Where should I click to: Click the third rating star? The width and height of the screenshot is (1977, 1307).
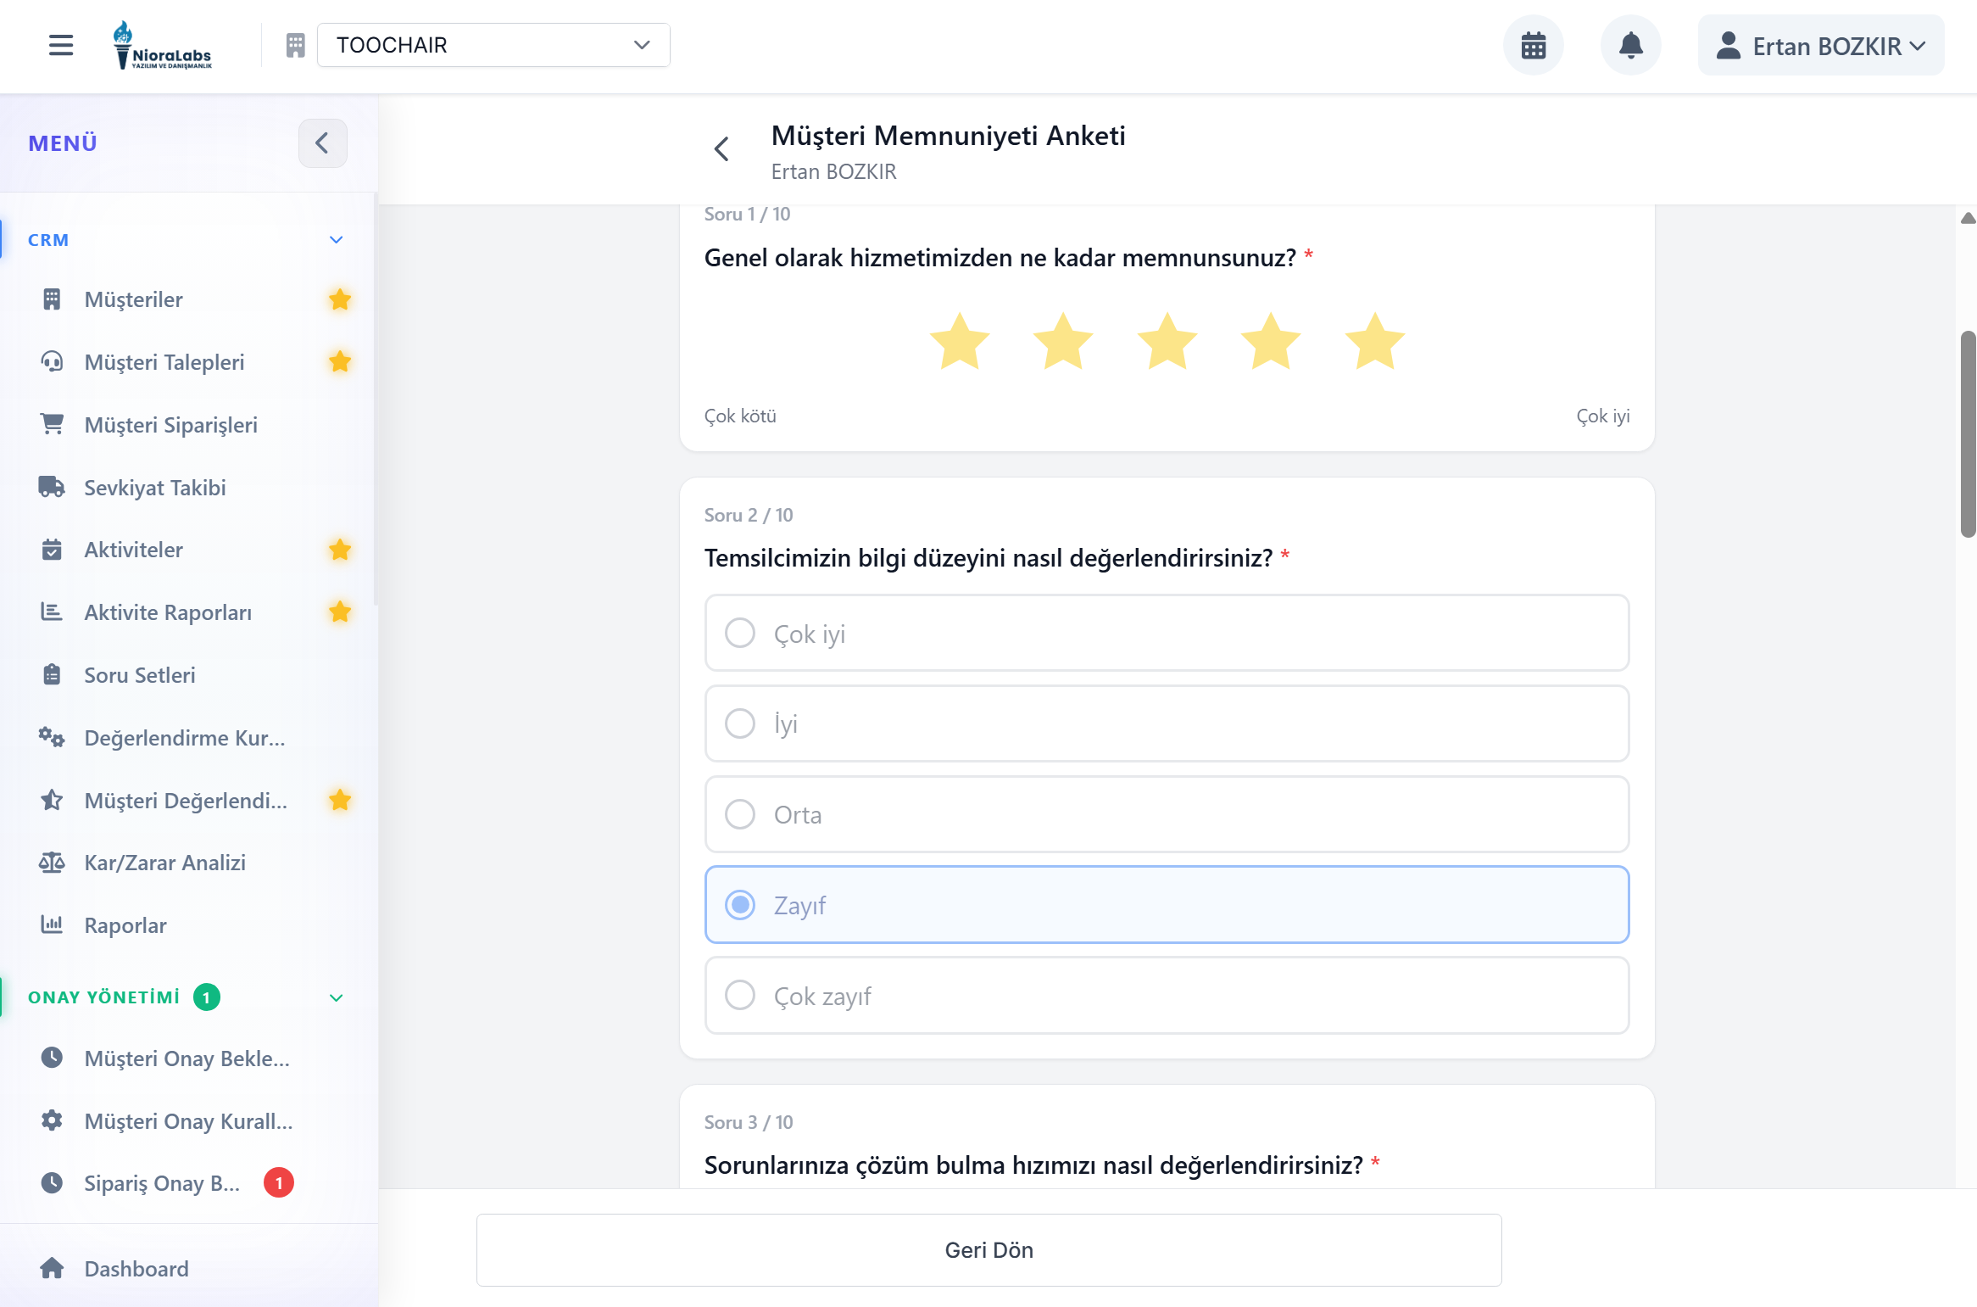click(1167, 342)
